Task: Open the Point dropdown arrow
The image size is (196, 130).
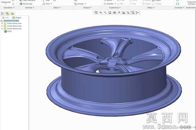Action: click(x=52, y=4)
